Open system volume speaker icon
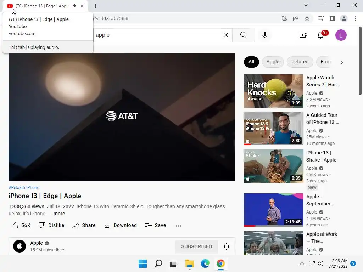The image size is (363, 272). (320, 263)
